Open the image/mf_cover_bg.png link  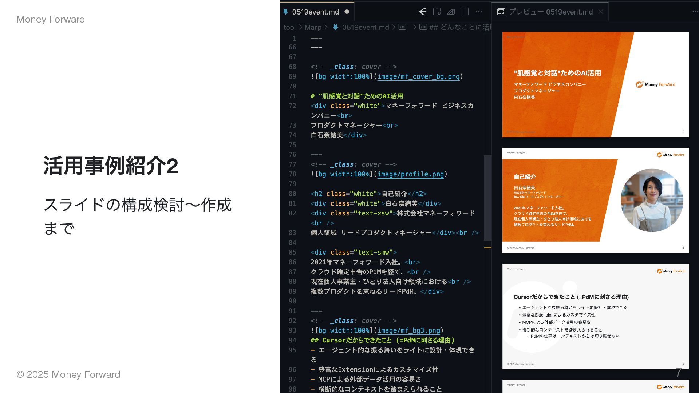pos(418,76)
